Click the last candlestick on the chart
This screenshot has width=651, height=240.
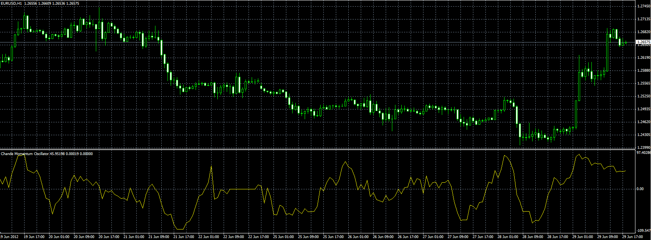tap(626, 42)
